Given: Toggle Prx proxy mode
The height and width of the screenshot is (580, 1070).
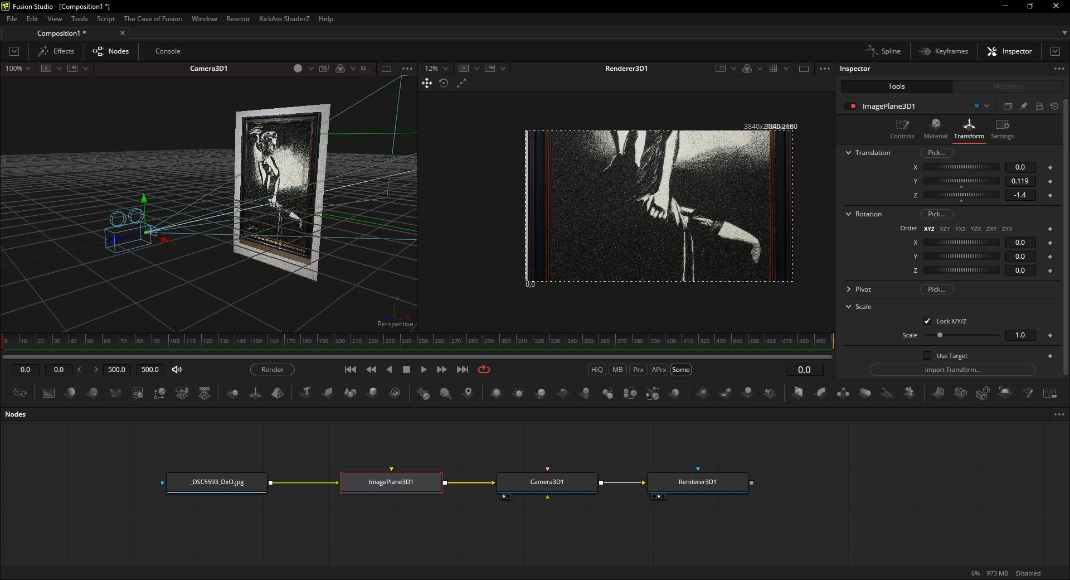Looking at the screenshot, I should [x=638, y=369].
